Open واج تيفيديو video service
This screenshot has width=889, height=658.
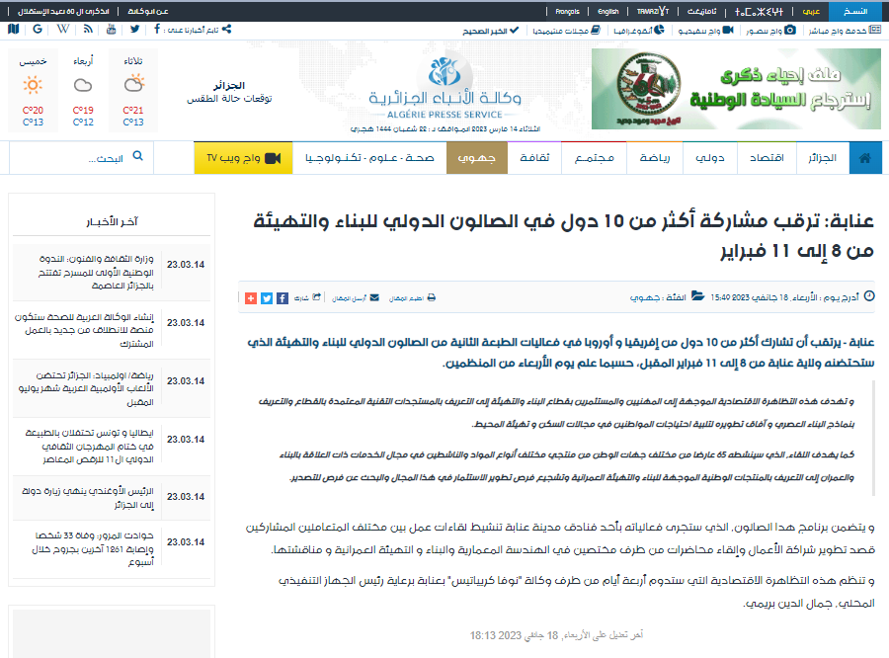click(x=706, y=30)
